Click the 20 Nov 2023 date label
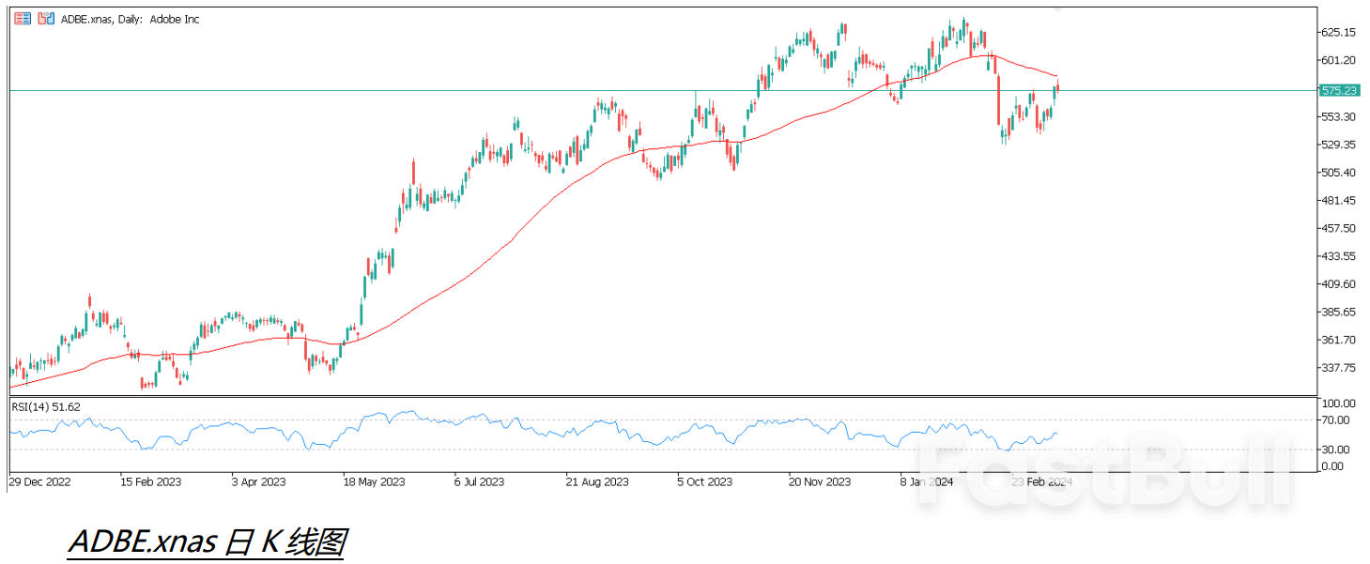1370x564 pixels. (x=819, y=481)
